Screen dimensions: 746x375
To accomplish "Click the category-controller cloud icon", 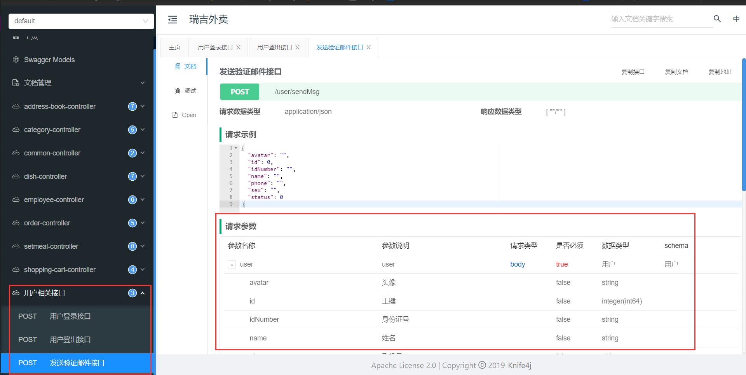I will tap(16, 129).
